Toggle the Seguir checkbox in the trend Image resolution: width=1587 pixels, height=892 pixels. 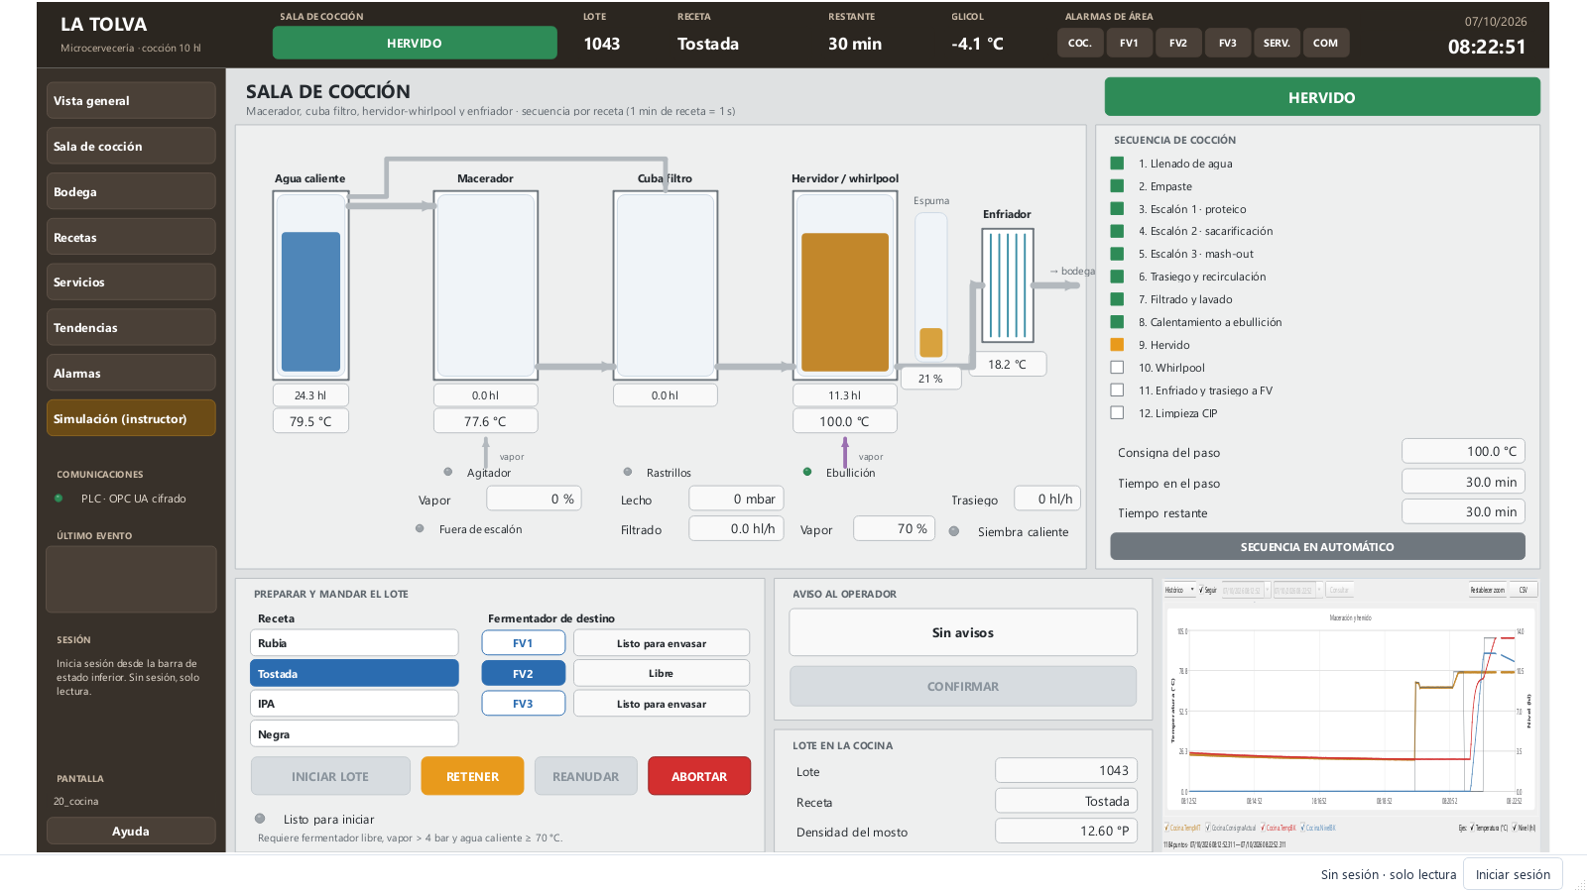coord(1201,590)
